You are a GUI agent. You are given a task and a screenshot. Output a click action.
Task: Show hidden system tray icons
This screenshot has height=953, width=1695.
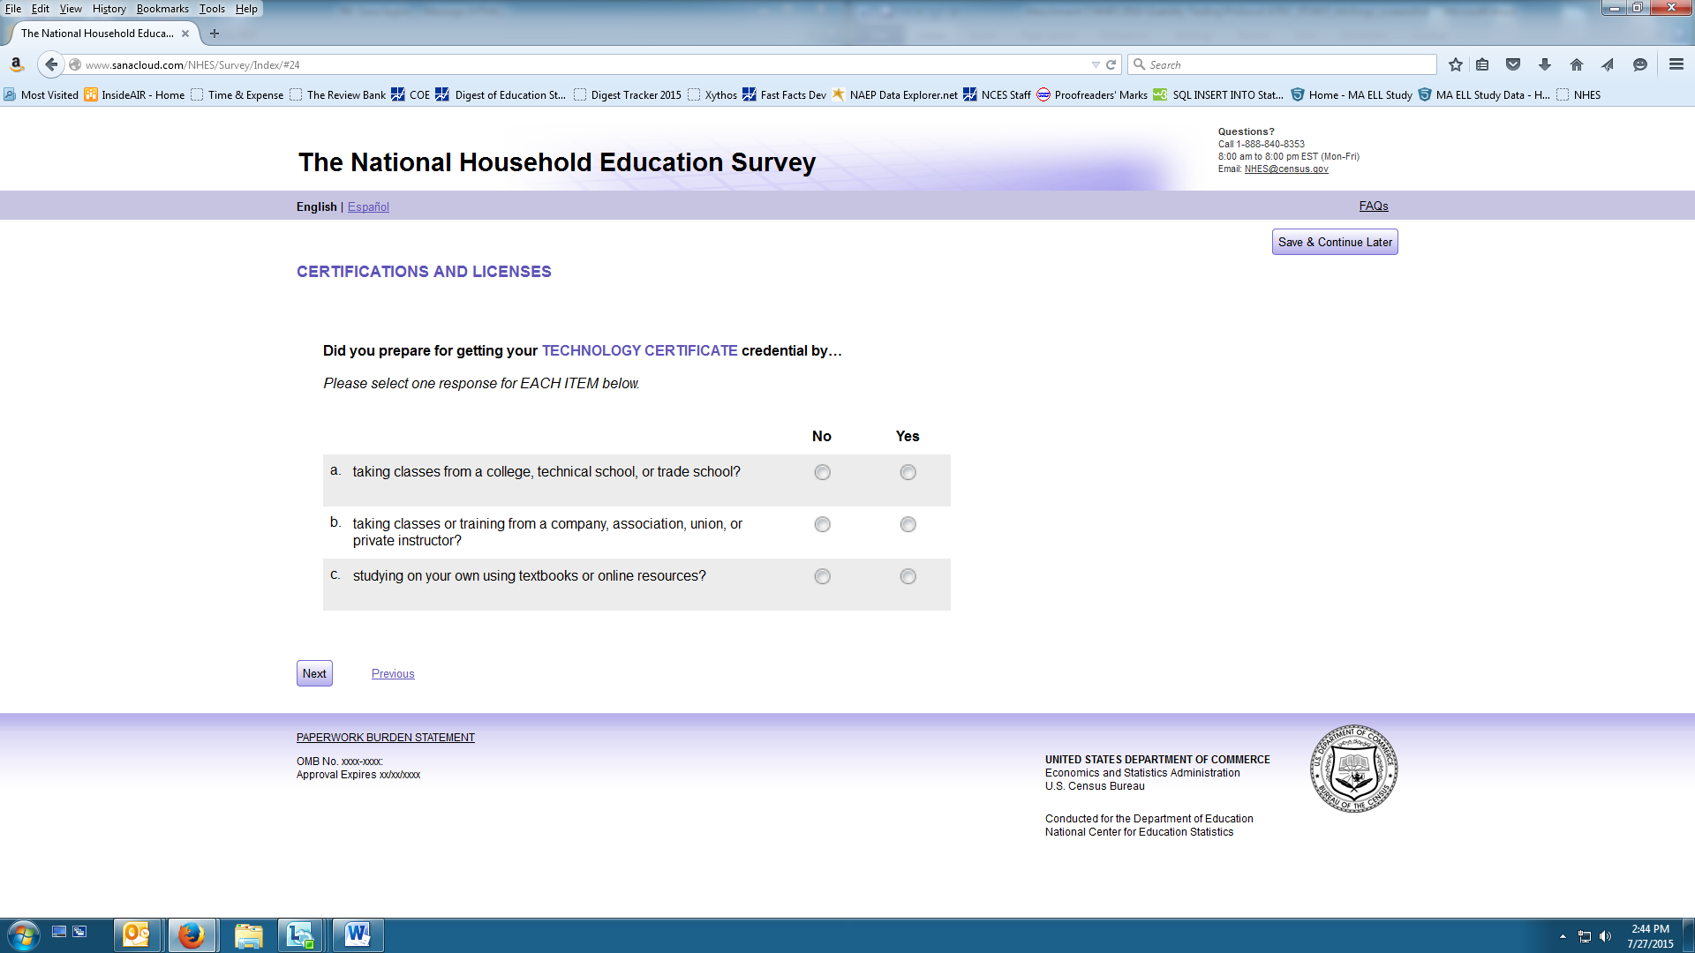coord(1563,936)
